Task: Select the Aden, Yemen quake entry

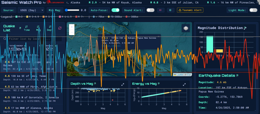Action: pos(31,77)
